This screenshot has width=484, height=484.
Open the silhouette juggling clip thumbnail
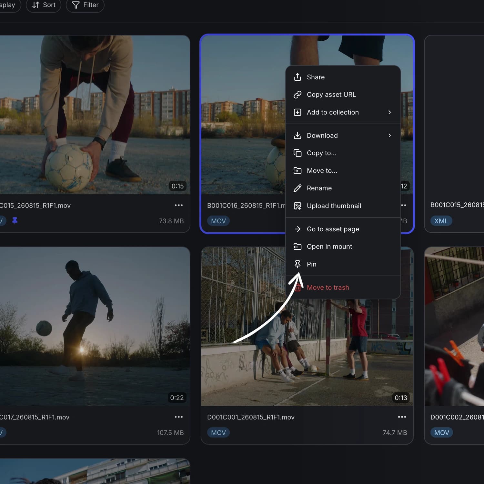pos(95,327)
